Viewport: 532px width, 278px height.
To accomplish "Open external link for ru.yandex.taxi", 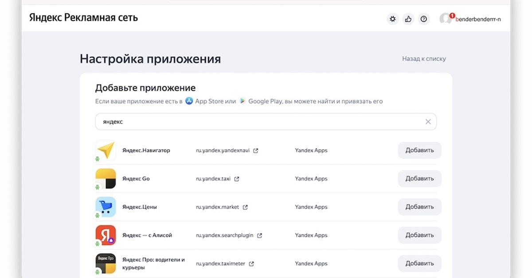I will (237, 179).
